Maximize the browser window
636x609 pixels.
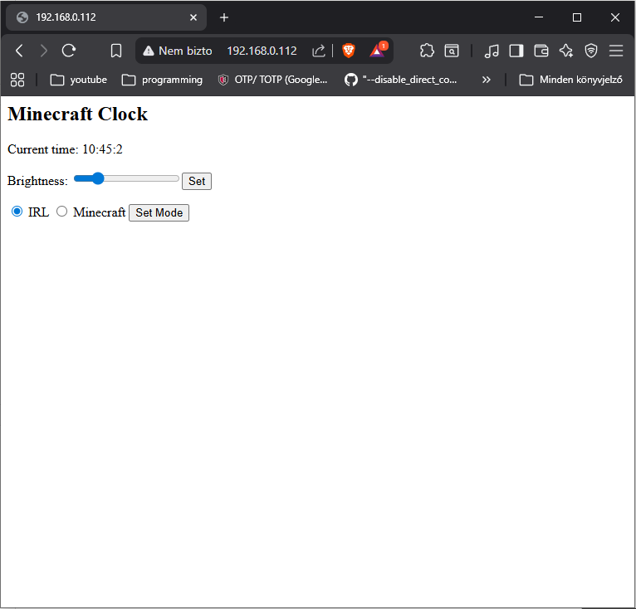click(x=577, y=17)
